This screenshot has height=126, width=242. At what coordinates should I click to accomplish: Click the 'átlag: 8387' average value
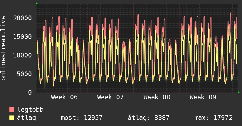tap(149, 118)
